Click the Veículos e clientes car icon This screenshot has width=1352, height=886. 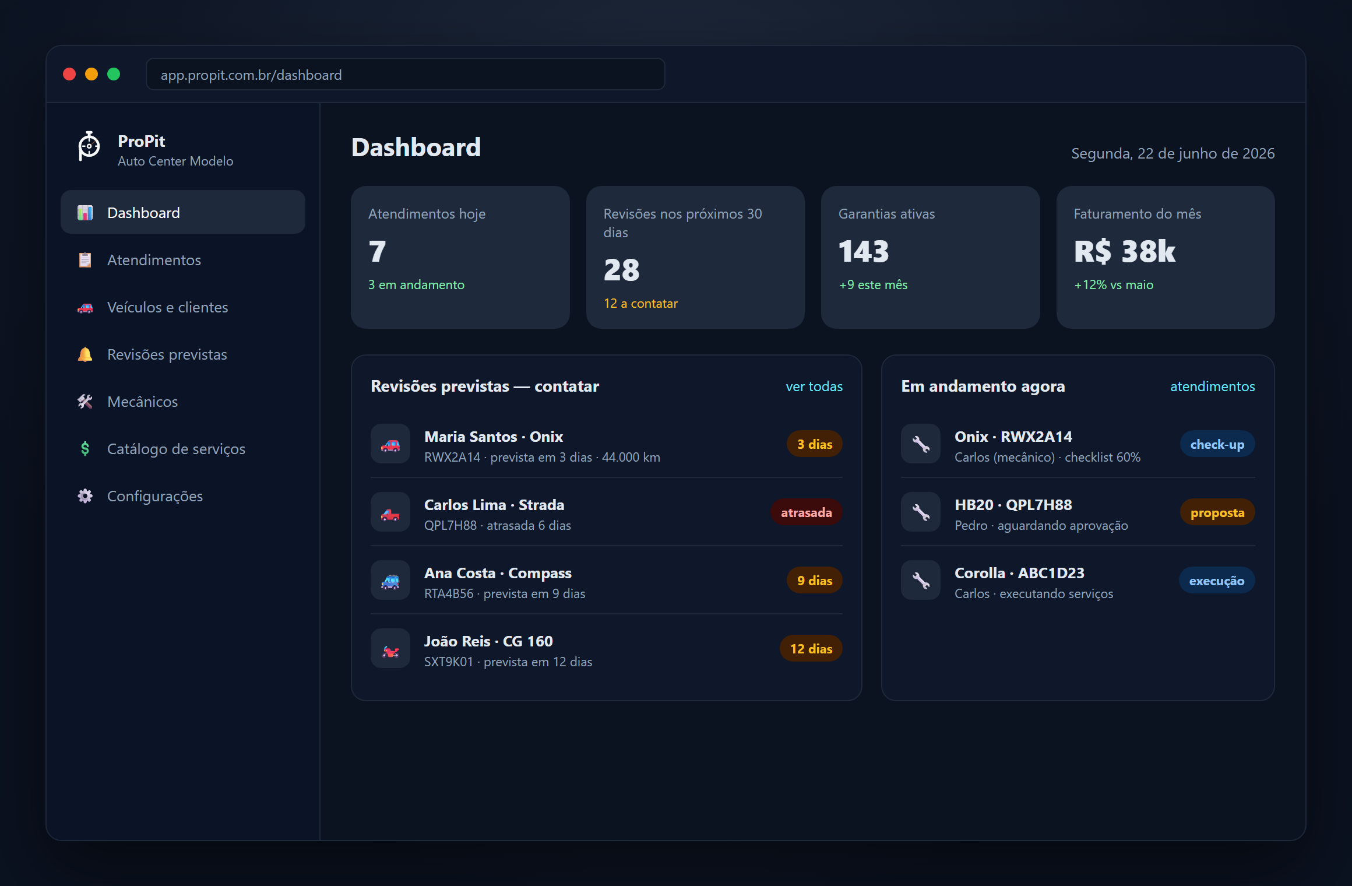point(85,307)
